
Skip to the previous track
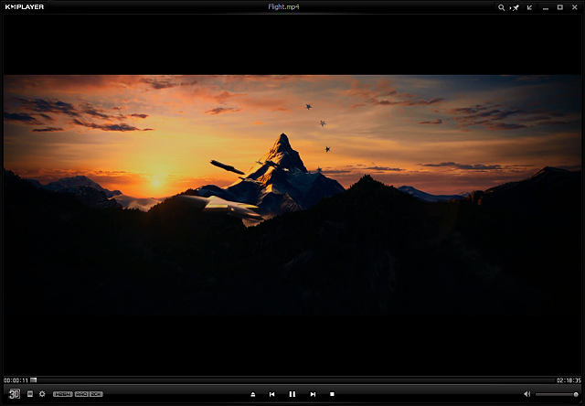pos(272,394)
